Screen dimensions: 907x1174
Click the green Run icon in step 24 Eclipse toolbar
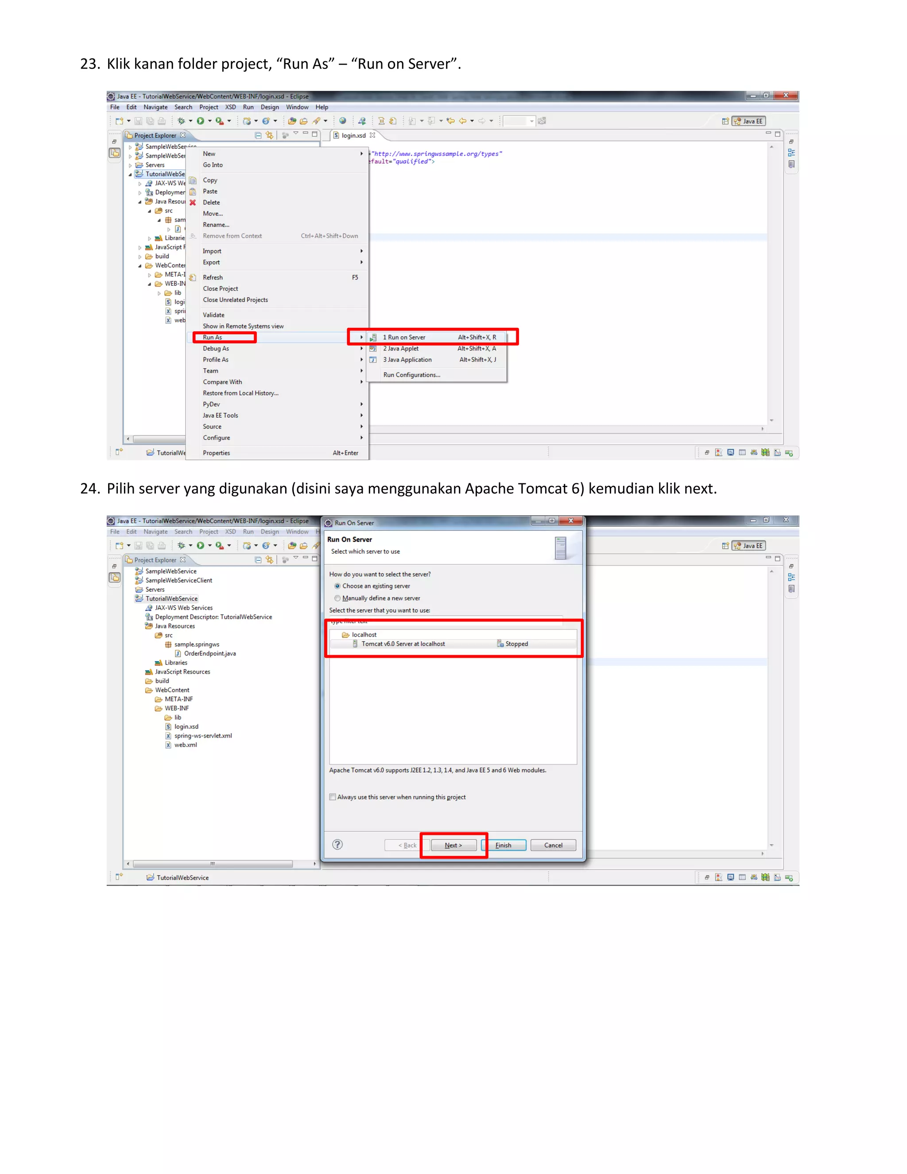(x=201, y=546)
